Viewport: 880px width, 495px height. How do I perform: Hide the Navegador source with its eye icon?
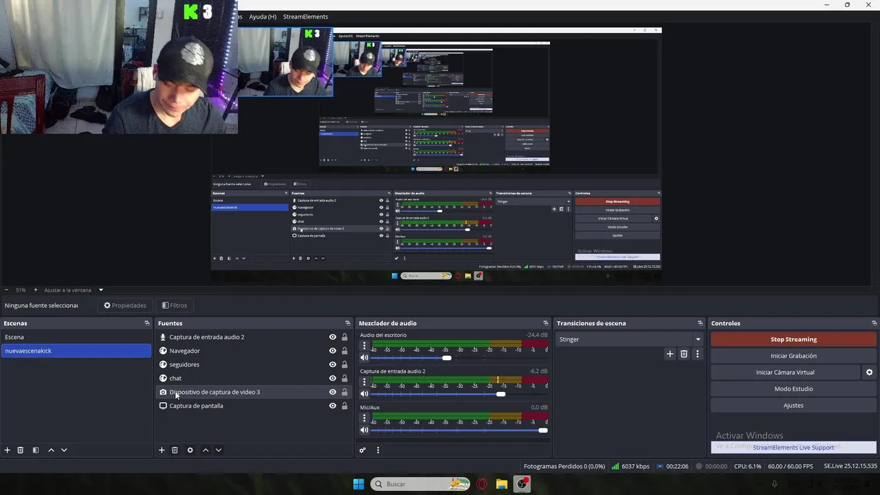point(333,351)
